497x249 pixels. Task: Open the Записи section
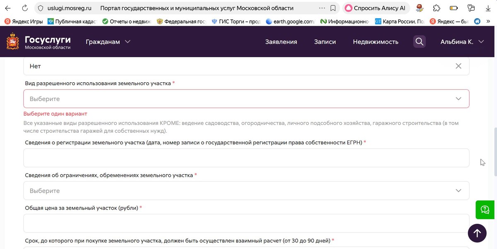(325, 41)
